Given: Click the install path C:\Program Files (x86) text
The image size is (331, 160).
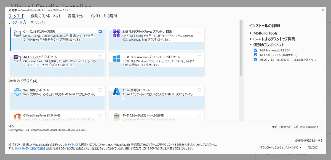Looking at the screenshot, I should tap(47, 130).
